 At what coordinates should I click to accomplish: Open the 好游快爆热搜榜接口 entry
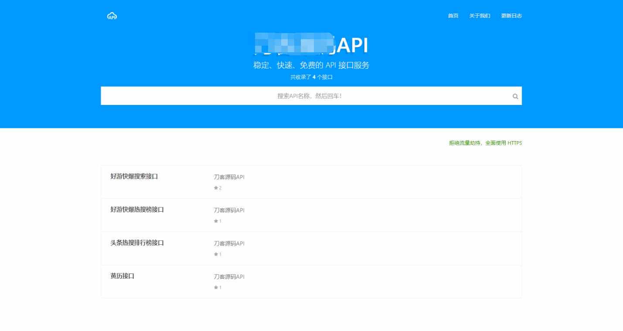tap(137, 209)
